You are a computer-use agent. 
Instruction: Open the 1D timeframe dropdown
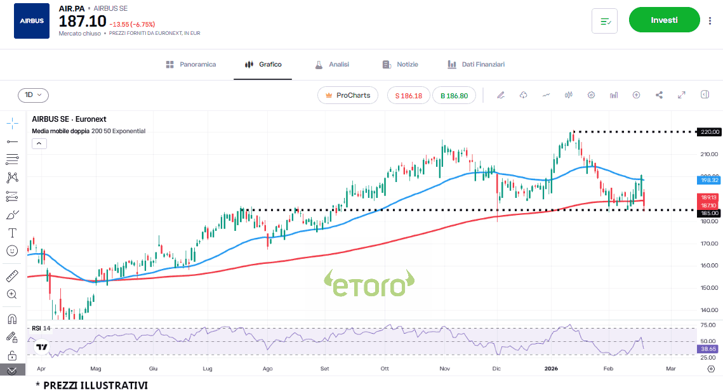[x=33, y=95]
